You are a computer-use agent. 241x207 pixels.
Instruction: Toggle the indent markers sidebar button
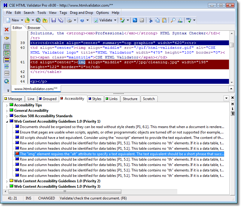[7, 53]
